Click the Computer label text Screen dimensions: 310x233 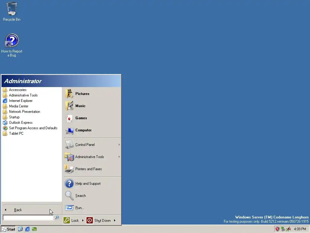(x=84, y=130)
